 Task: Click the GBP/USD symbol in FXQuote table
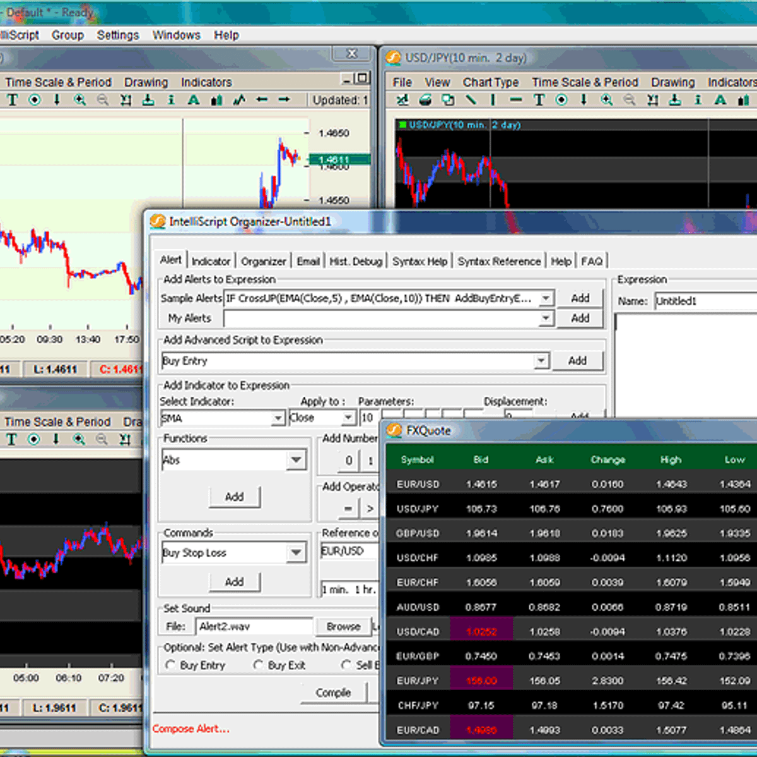(x=418, y=534)
